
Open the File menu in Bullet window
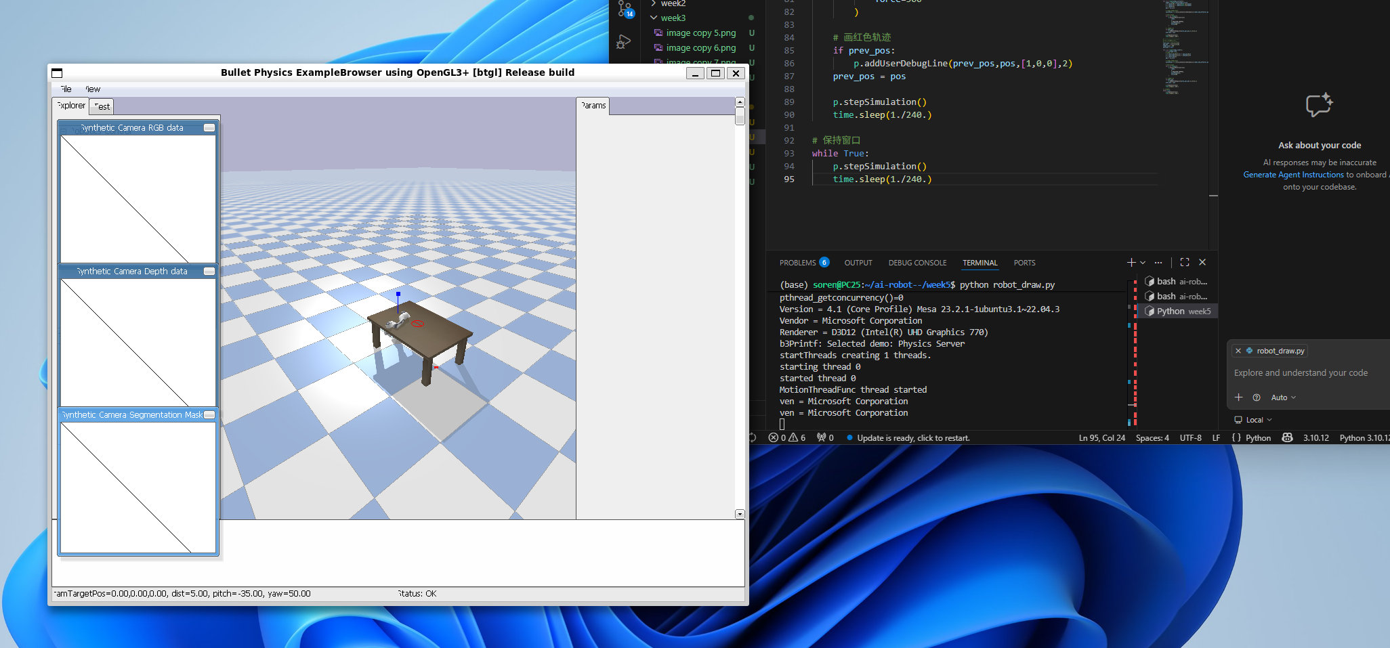(x=66, y=89)
